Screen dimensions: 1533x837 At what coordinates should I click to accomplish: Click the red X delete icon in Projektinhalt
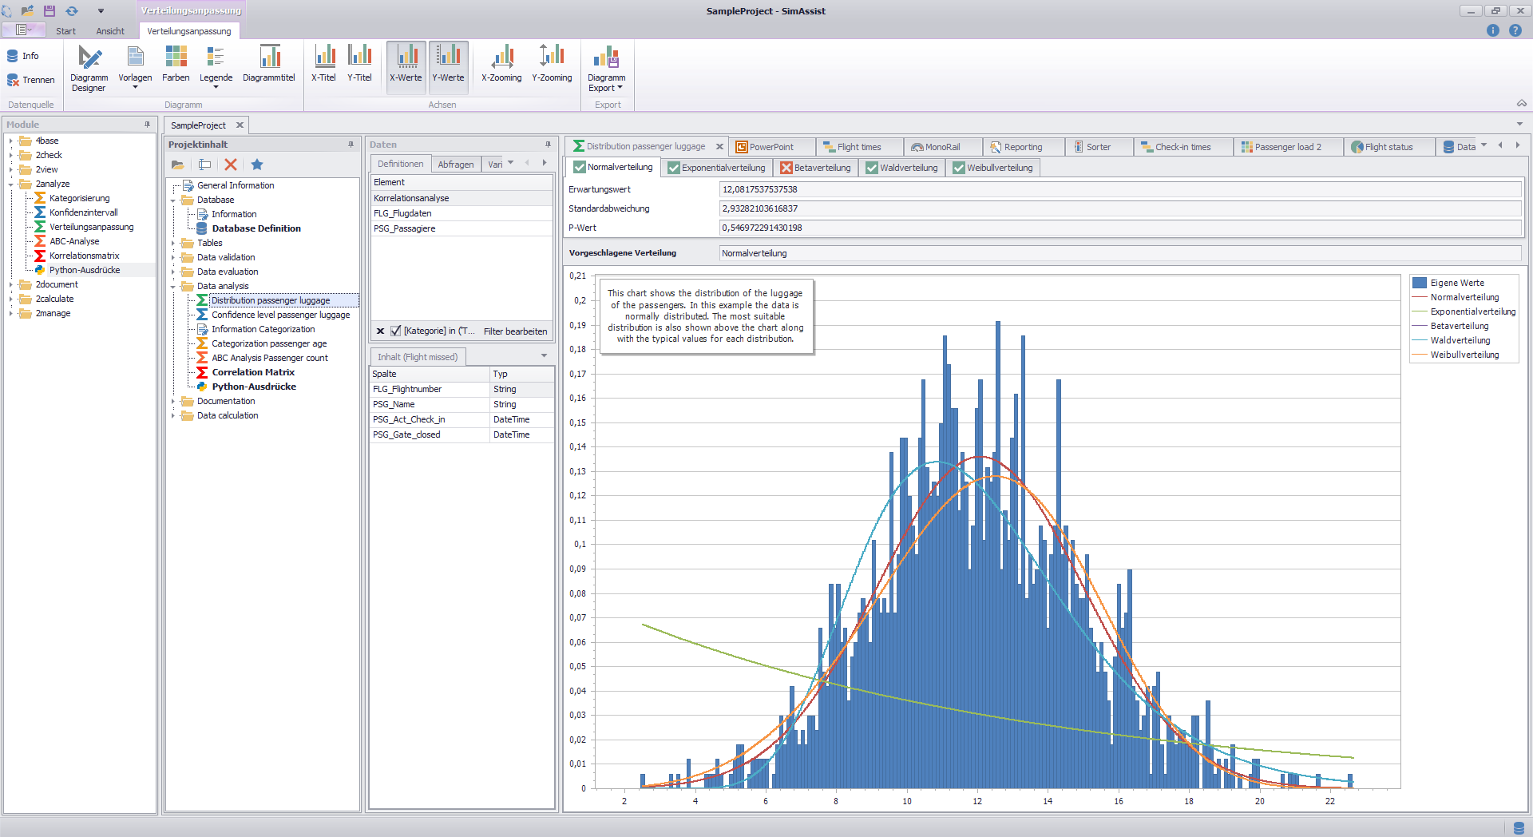[x=232, y=165]
